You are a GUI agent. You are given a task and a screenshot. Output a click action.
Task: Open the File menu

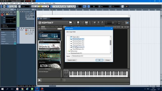point(4,3)
